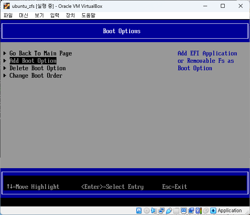The image size is (250, 215).
Task: Click the mouse integration status icon
Action: tap(206, 211)
